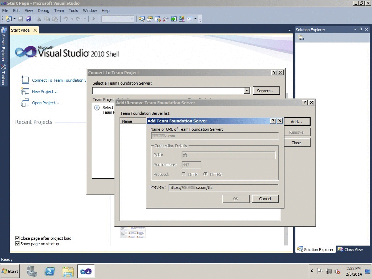Click the Redo arrow icon
Viewport: 372px width, 279px height.
(78, 19)
